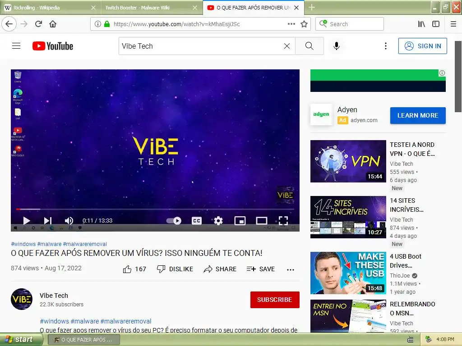Switch to theater mode

pyautogui.click(x=262, y=220)
